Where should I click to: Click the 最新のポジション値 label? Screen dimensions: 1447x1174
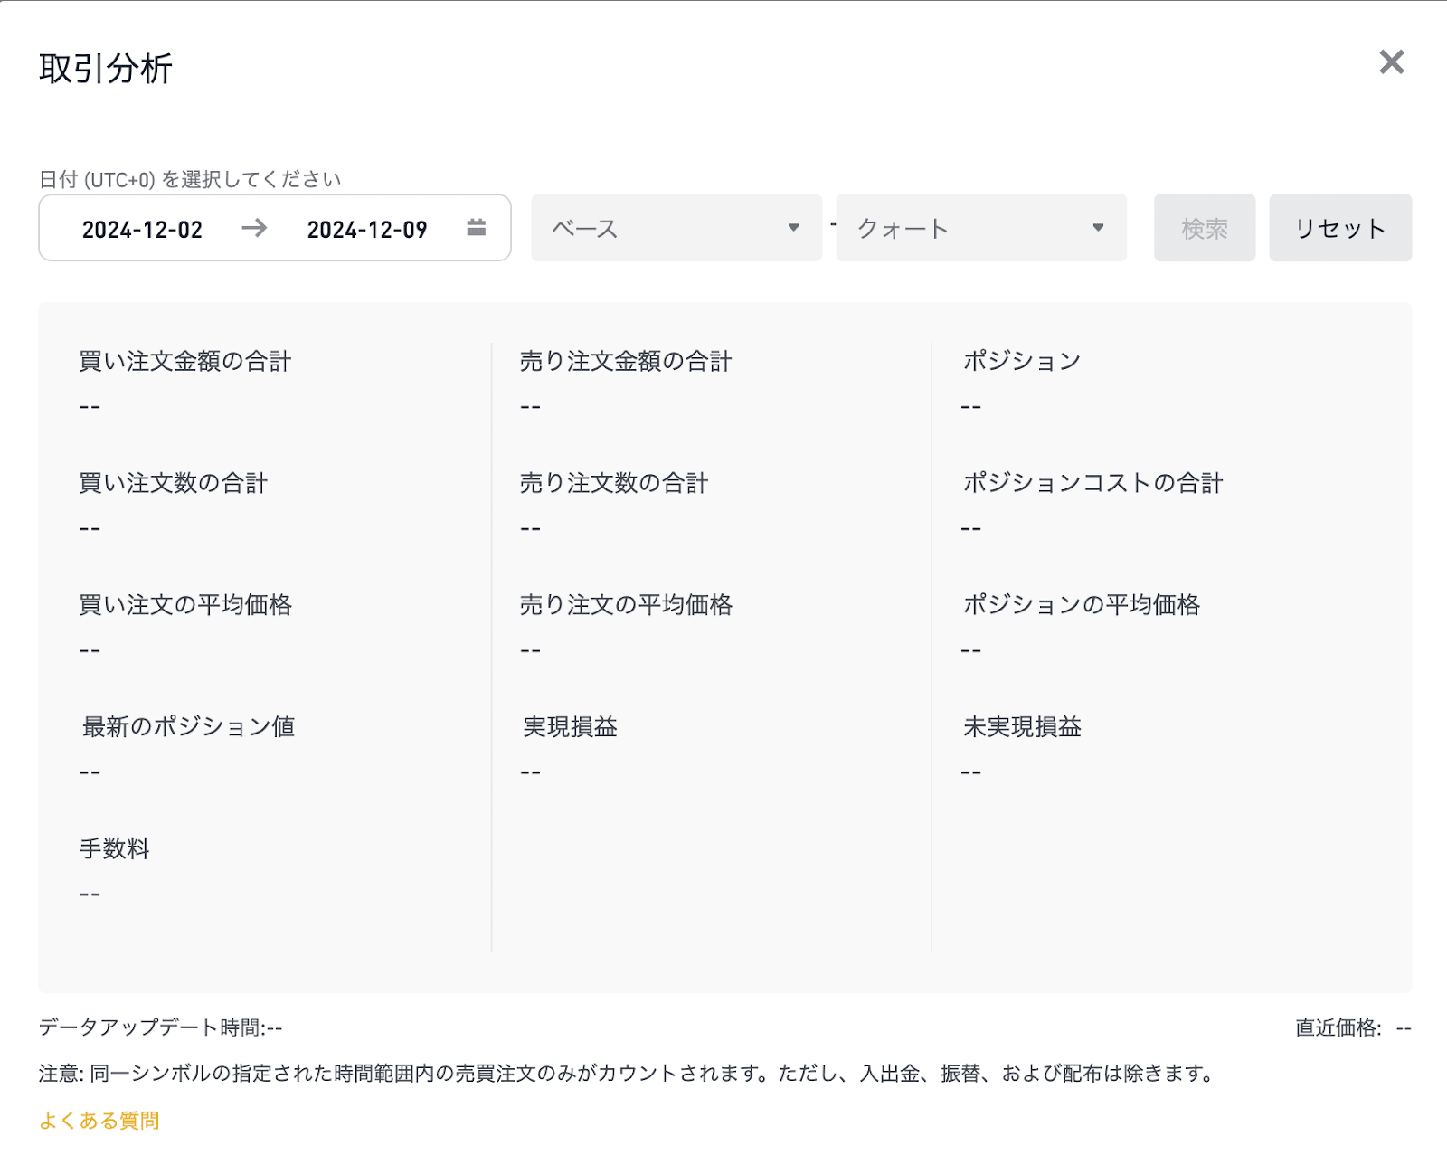click(x=189, y=727)
